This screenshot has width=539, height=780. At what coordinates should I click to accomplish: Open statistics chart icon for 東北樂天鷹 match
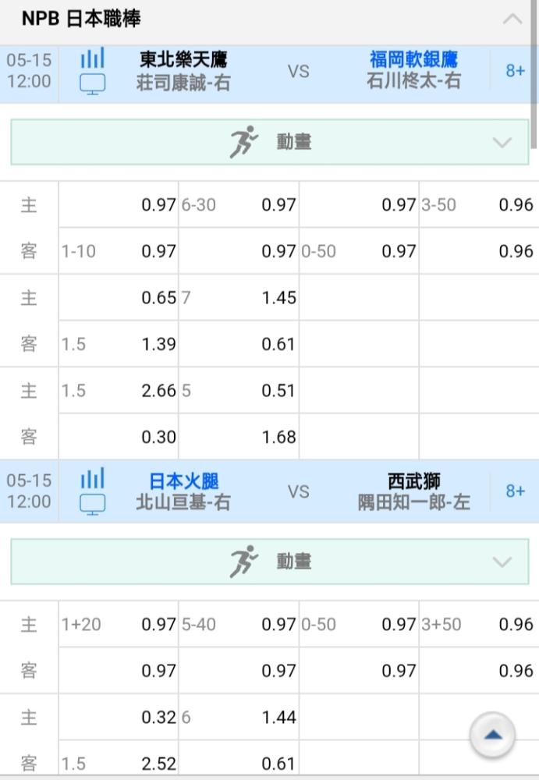(x=93, y=58)
